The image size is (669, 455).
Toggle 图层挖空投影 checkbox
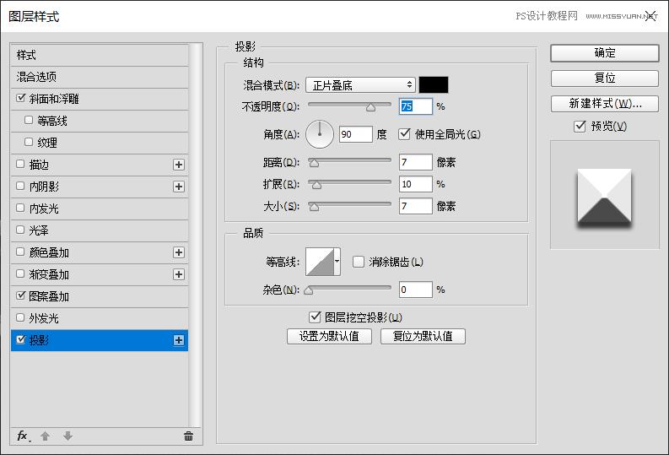[316, 317]
